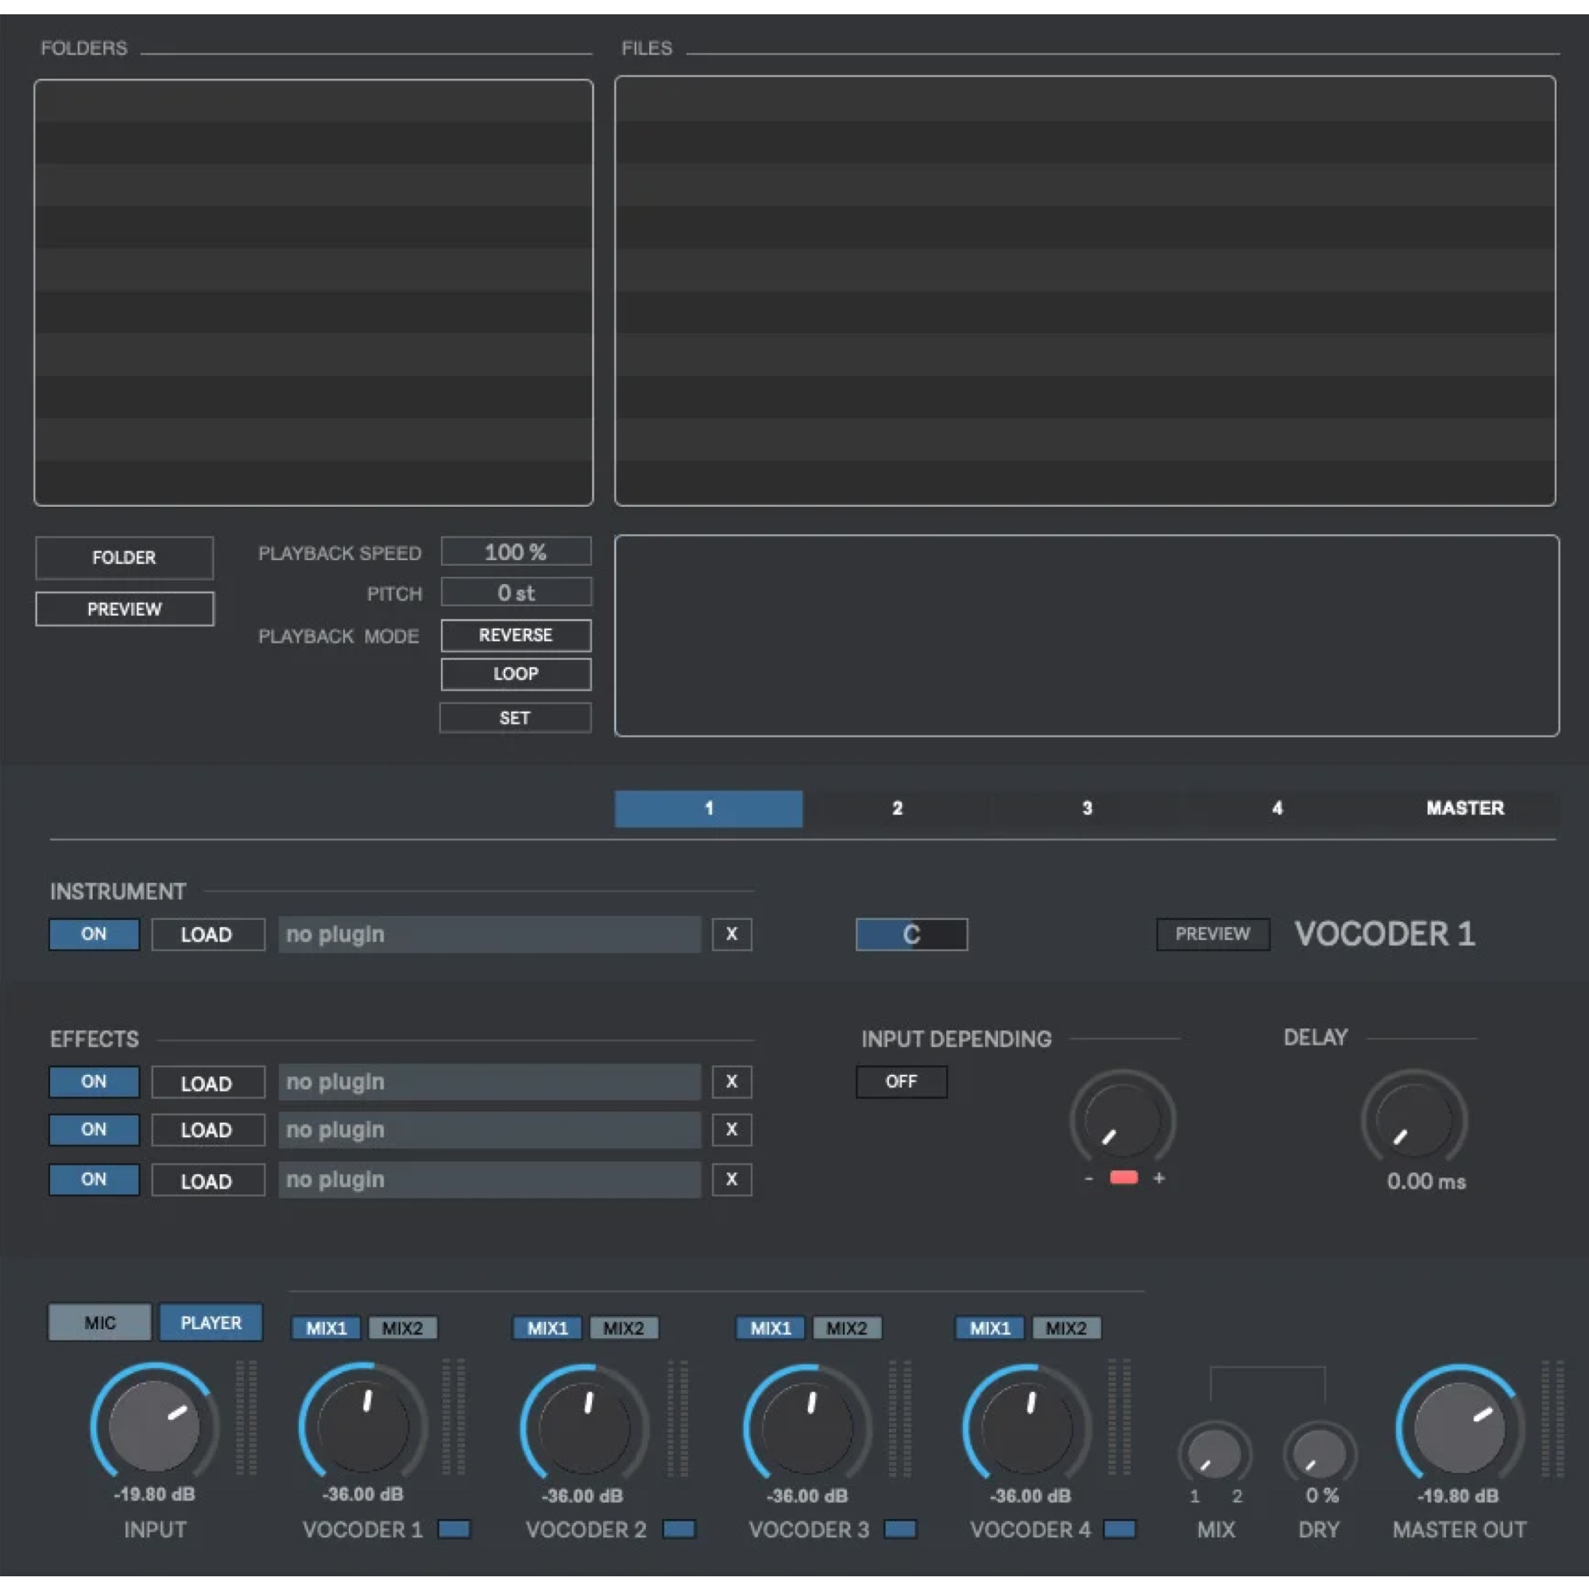The image size is (1589, 1589).
Task: Select tab 4
Action: (x=1278, y=809)
